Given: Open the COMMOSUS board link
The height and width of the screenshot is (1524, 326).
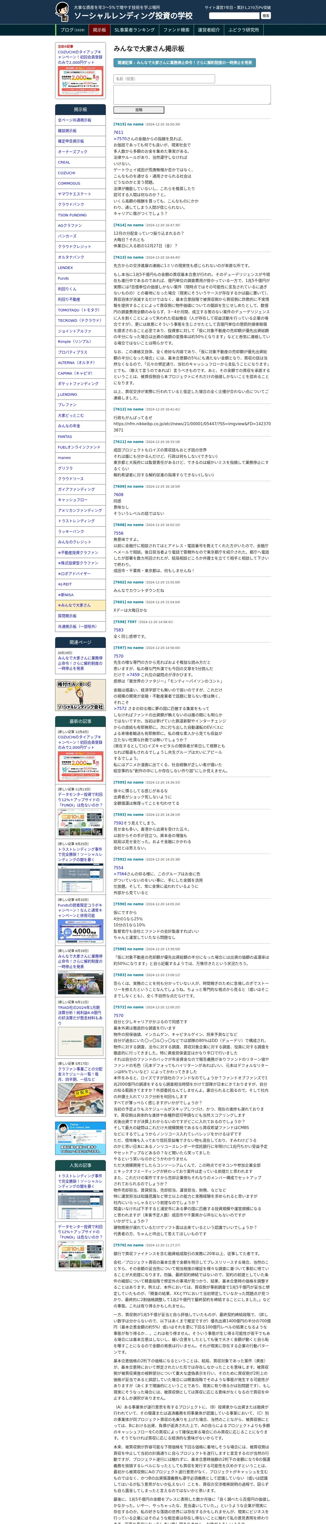Looking at the screenshot, I should click(80, 183).
